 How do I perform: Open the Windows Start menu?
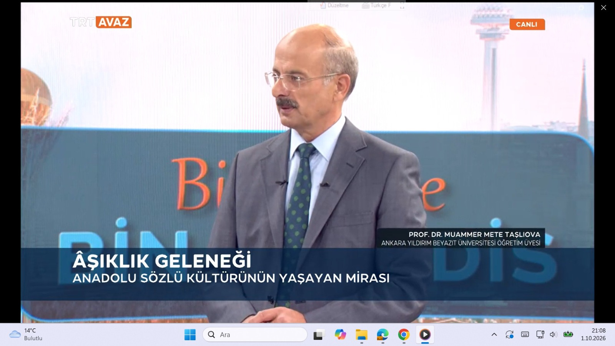[x=190, y=334]
